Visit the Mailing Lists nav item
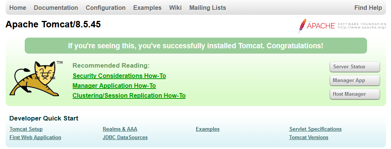391x149 pixels. point(208,8)
